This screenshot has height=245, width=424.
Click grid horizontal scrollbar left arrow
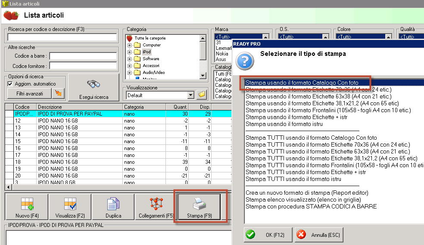click(x=8, y=187)
